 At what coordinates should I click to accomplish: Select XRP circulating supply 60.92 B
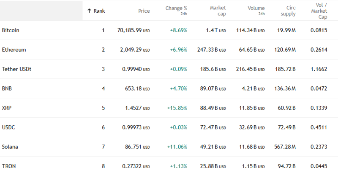point(287,108)
